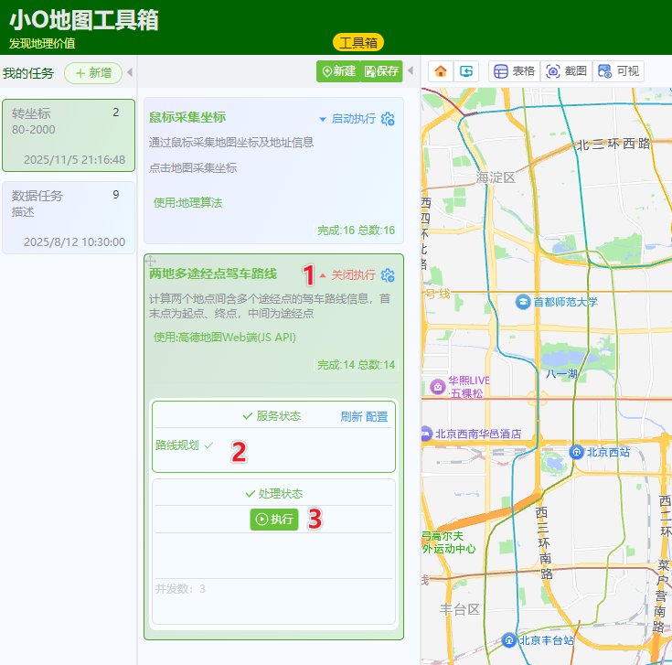Click the 北京丰台站 station marker icon
The width and height of the screenshot is (672, 665).
pyautogui.click(x=509, y=640)
